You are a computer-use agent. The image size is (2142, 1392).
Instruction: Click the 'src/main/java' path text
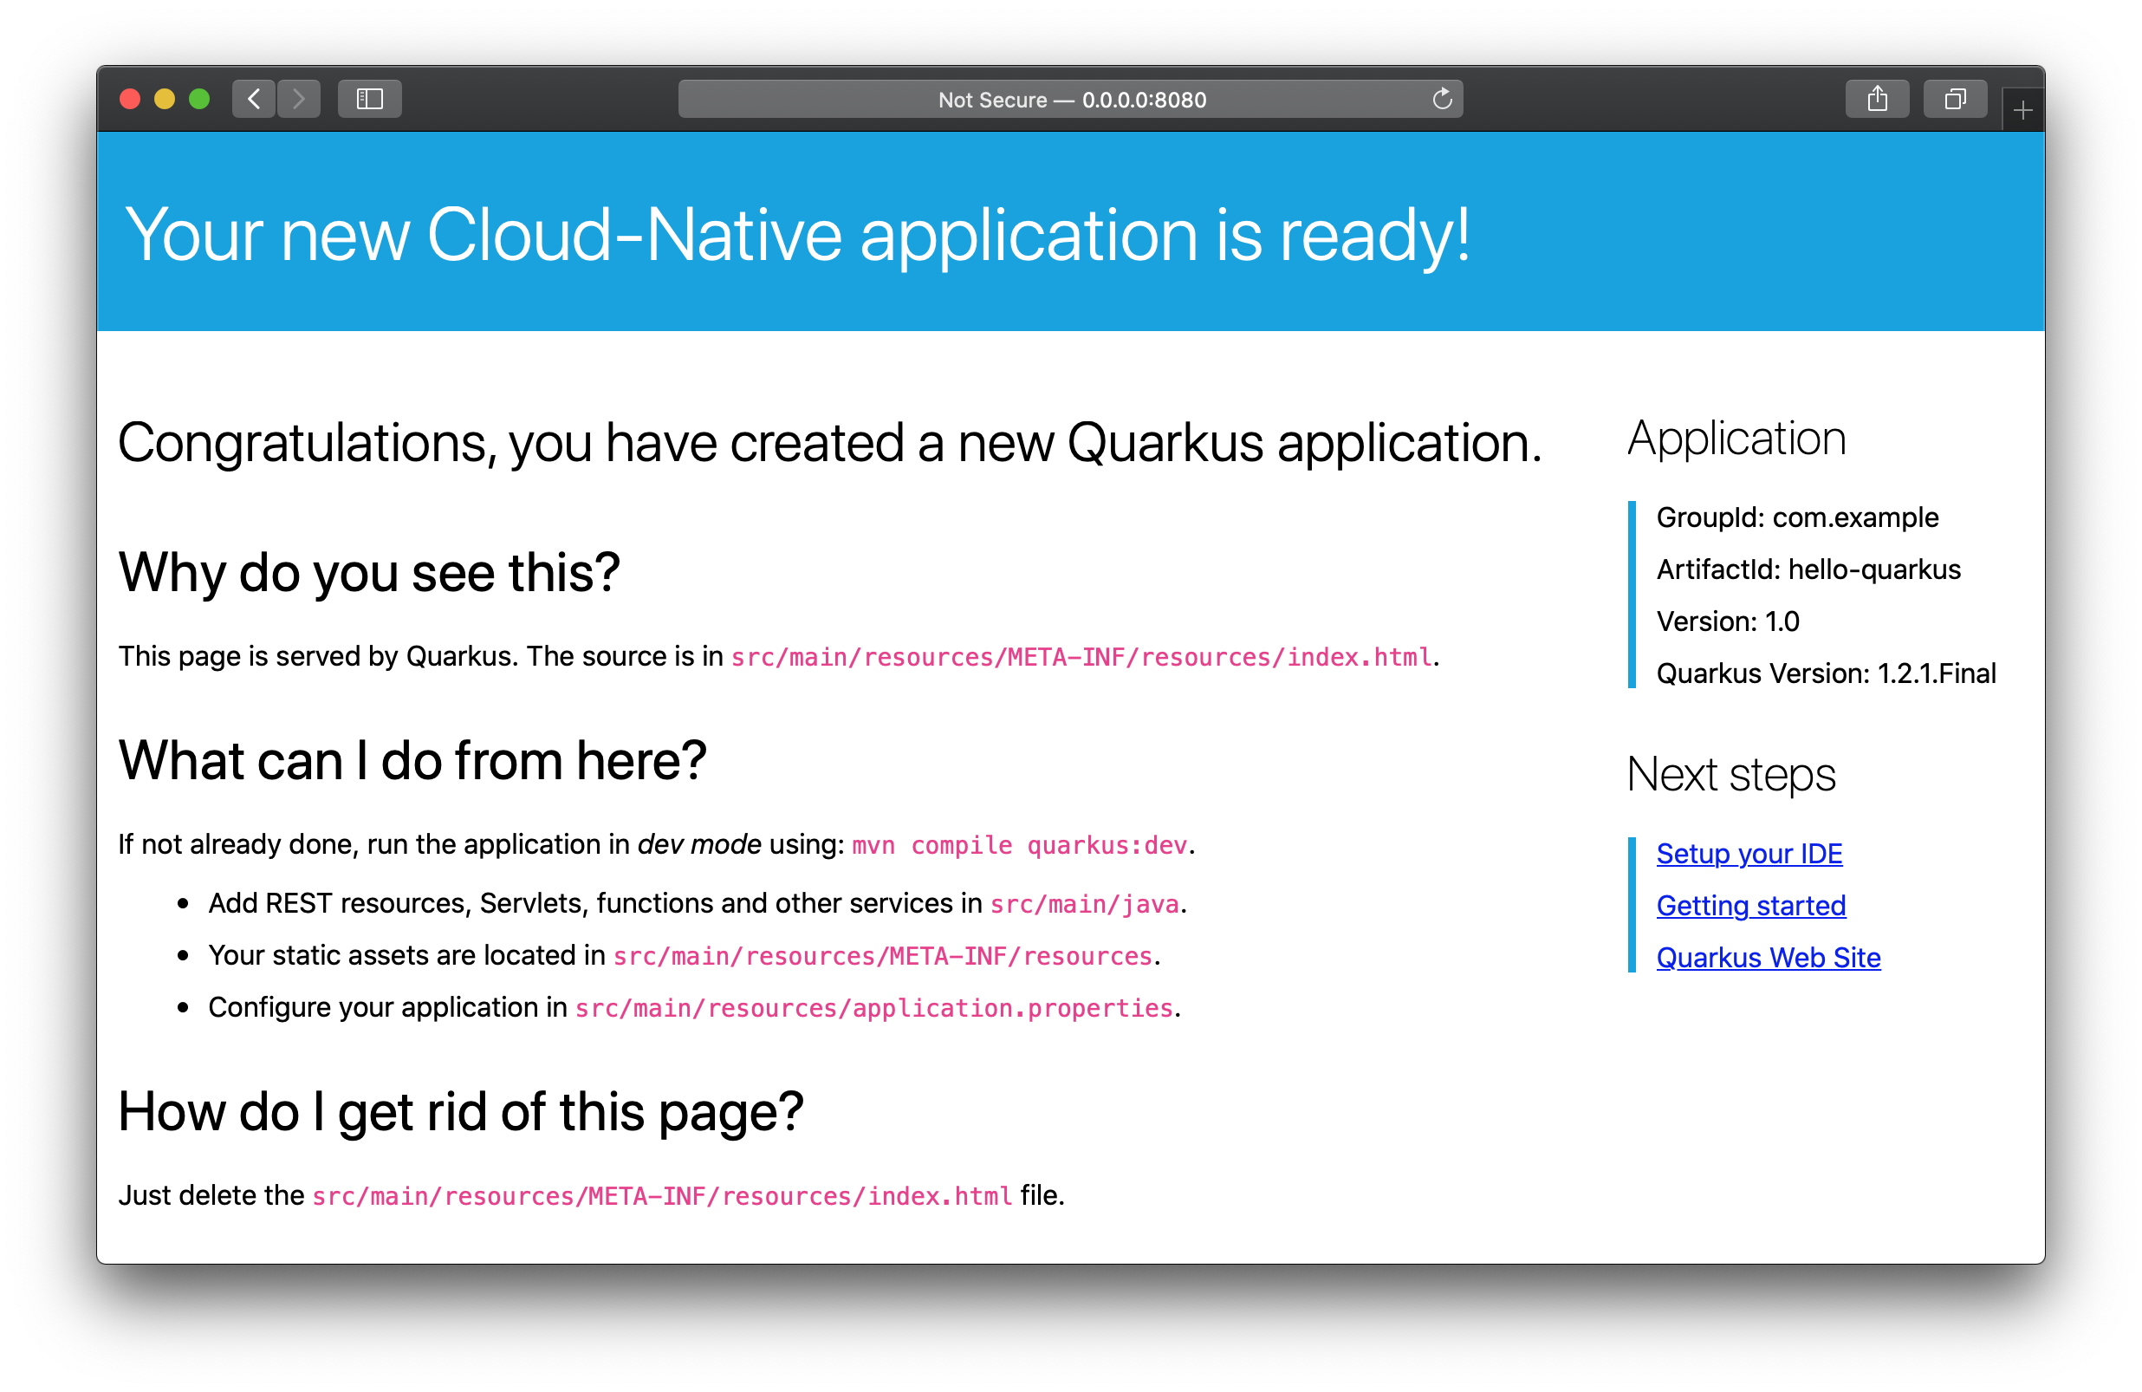(x=1085, y=904)
